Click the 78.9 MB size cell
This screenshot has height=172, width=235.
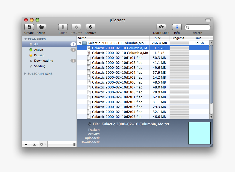click(x=159, y=92)
